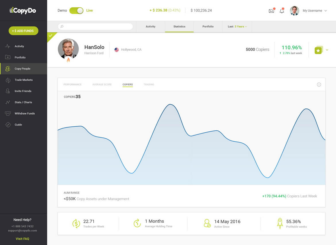
Task: Click the Demo mode label
Action: tap(62, 11)
